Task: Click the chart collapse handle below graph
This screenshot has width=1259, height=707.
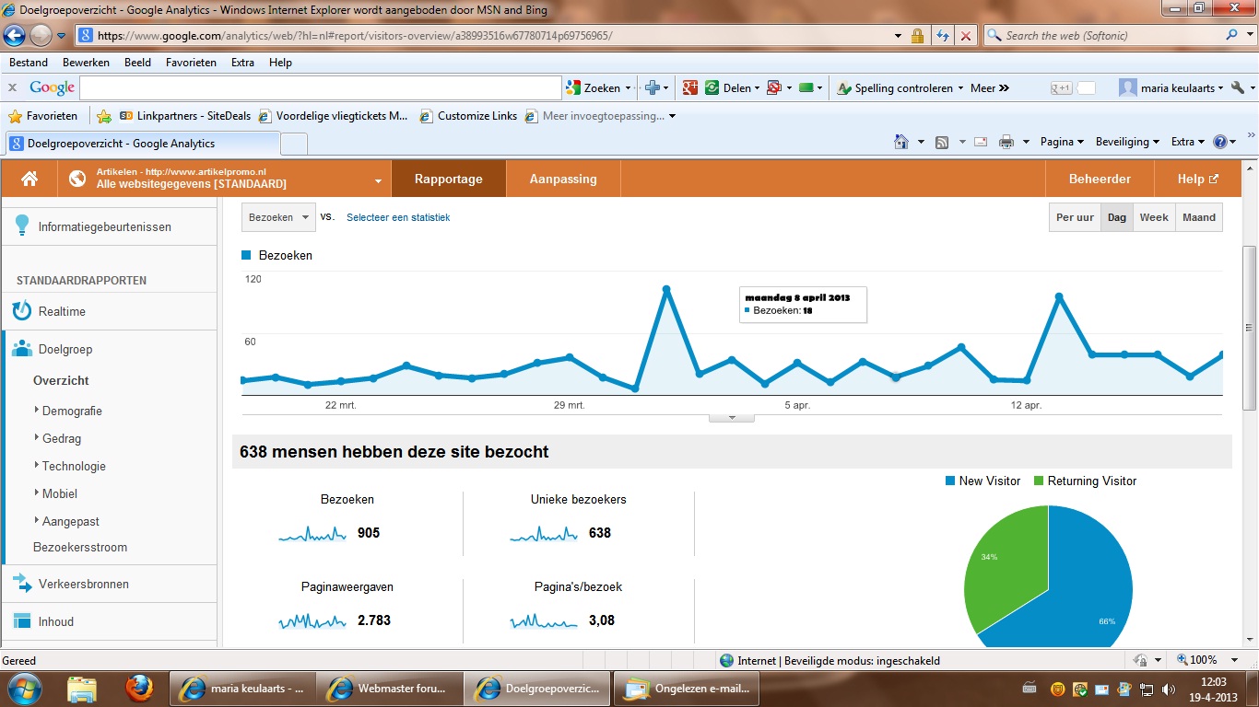Action: pos(732,417)
